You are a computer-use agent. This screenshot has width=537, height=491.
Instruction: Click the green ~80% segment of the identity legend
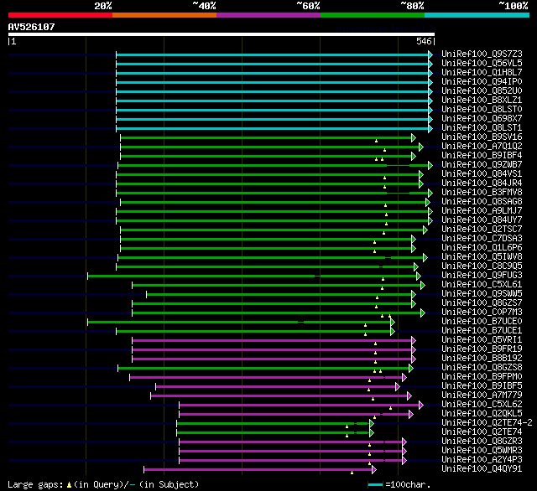[x=373, y=15]
